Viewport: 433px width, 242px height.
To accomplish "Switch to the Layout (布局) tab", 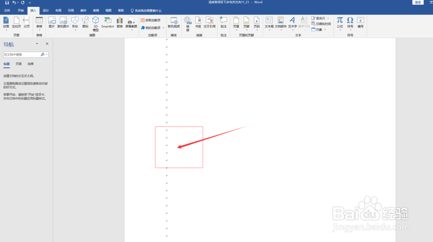I will (x=58, y=10).
